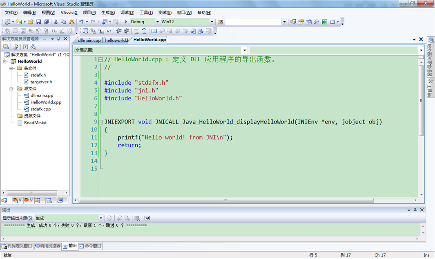Select HelloWorld.cpp in source files tree
435x259 pixels.
pyautogui.click(x=46, y=102)
